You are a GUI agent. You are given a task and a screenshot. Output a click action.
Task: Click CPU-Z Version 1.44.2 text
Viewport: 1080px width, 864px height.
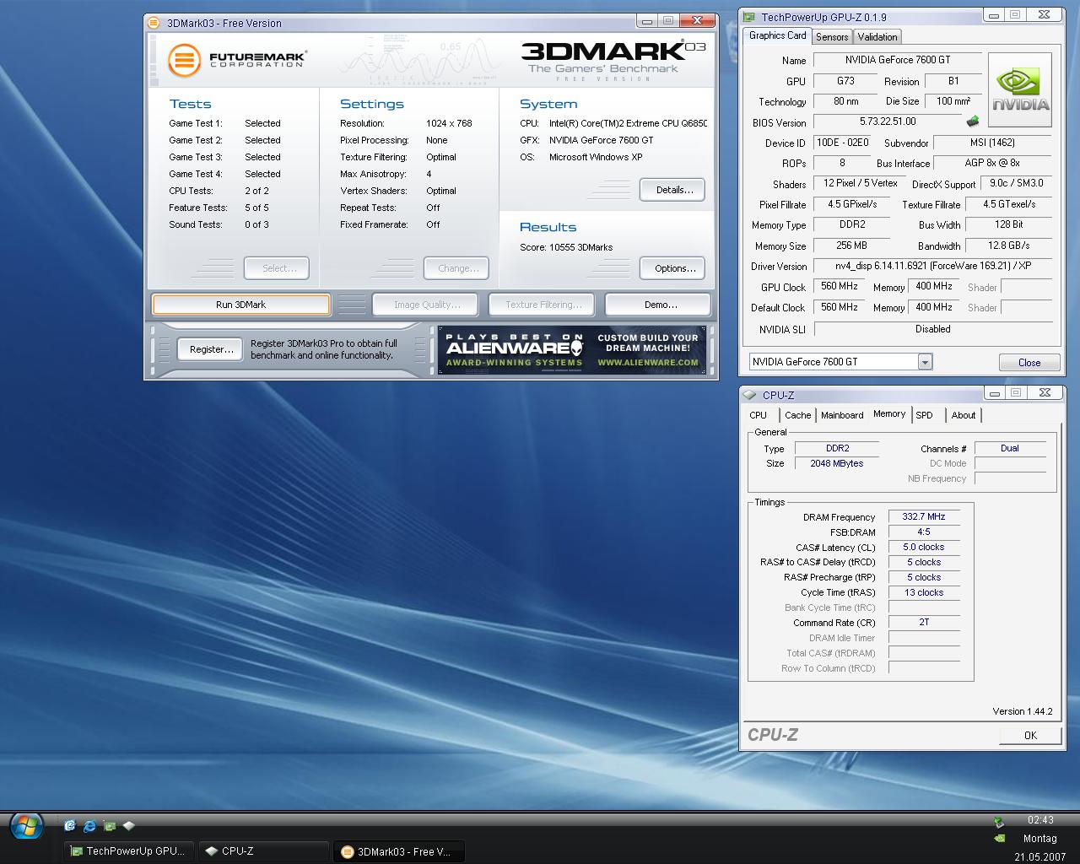coord(1022,711)
